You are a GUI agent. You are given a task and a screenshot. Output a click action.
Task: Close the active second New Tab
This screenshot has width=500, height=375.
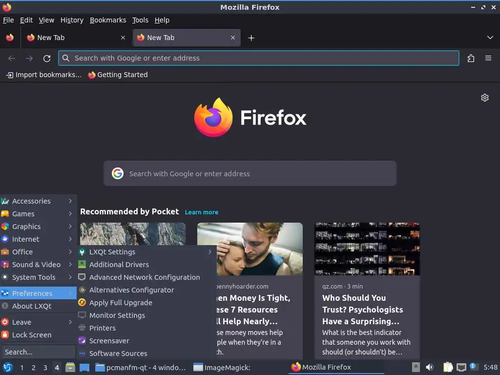233,38
